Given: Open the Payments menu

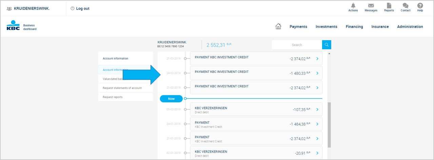Looking at the screenshot, I should point(298,27).
